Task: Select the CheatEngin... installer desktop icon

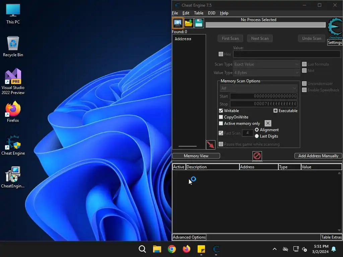Action: click(x=13, y=177)
